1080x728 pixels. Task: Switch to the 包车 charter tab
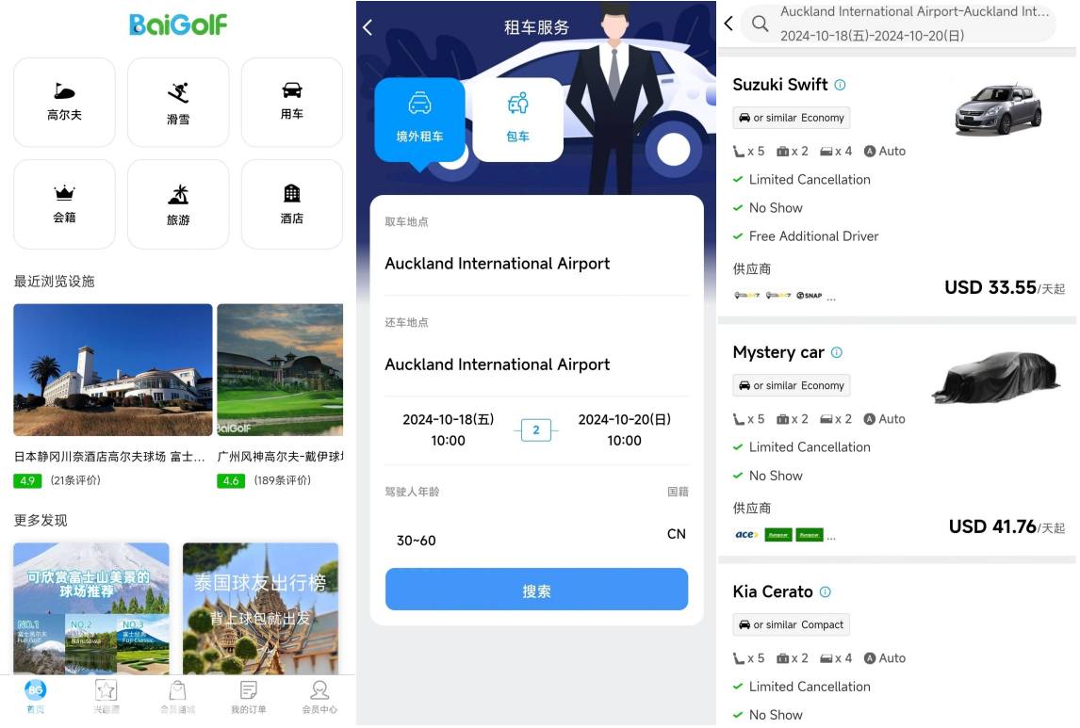[517, 119]
